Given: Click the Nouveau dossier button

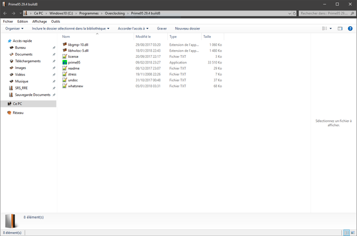Looking at the screenshot, I should coord(187,28).
